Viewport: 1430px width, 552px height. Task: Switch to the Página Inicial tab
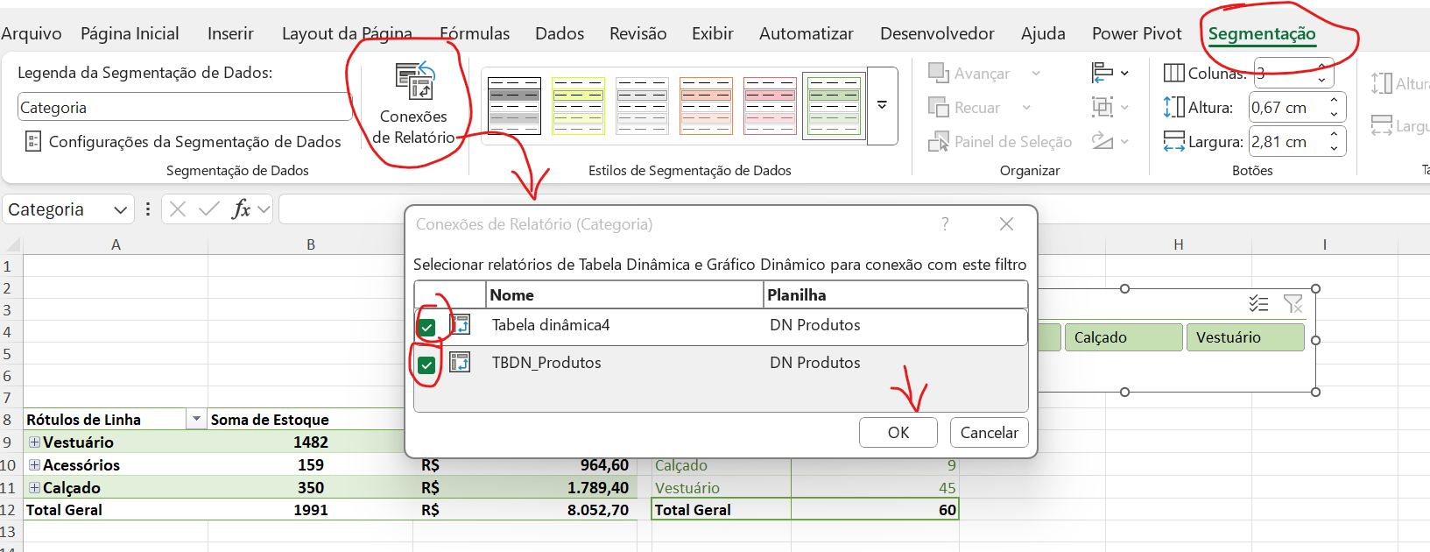coord(130,33)
